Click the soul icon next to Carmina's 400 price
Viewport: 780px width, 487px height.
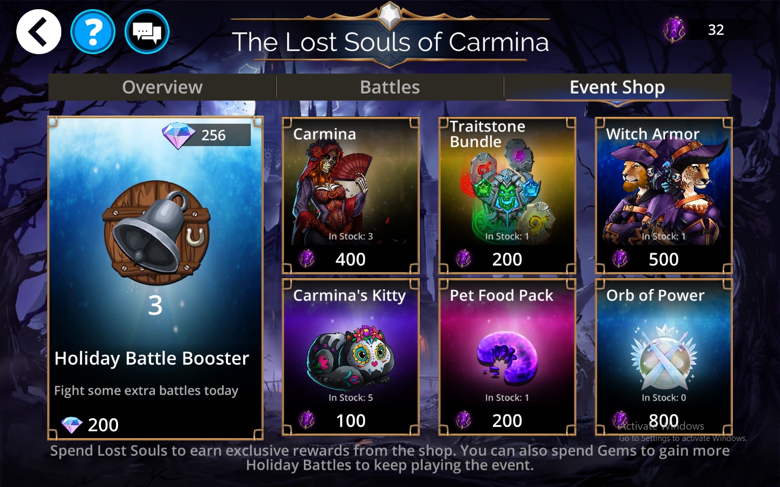(307, 259)
